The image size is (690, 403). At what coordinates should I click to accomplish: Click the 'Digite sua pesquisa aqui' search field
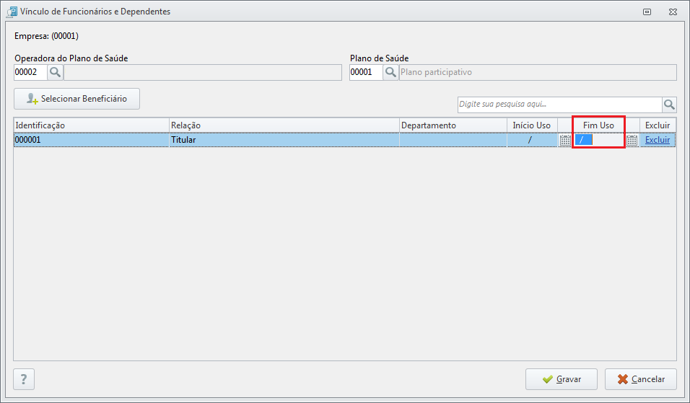click(560, 105)
